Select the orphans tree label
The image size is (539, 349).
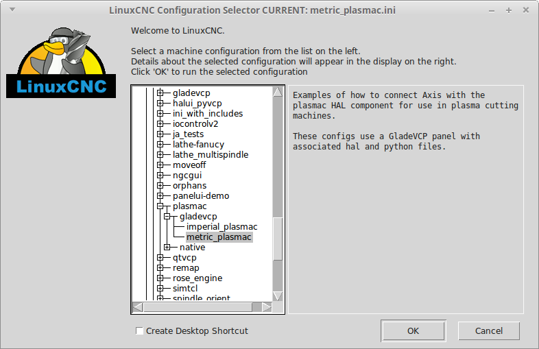coord(189,186)
